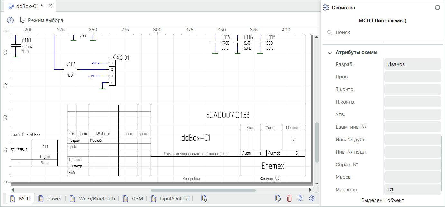
Task: Open the Input/Output sheet tab
Action: (170, 199)
